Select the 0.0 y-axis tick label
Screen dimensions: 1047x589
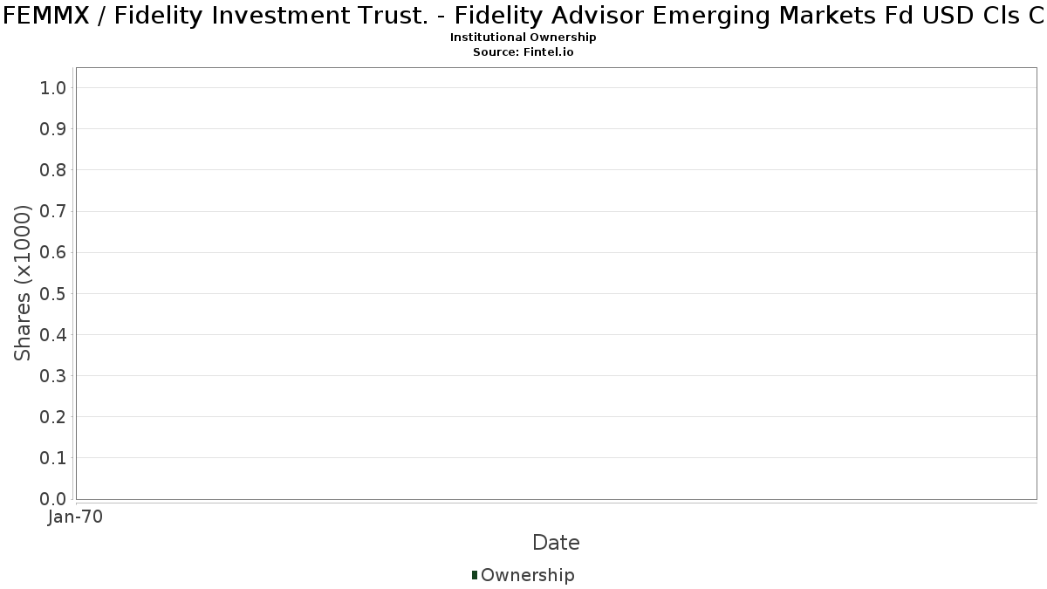point(53,499)
